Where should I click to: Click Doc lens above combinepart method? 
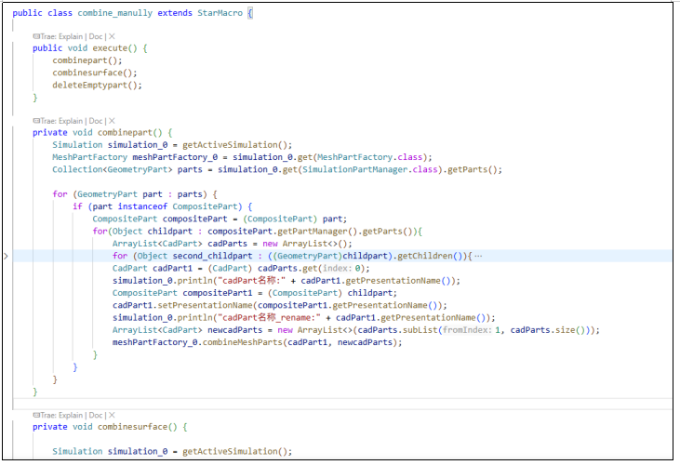(96, 121)
